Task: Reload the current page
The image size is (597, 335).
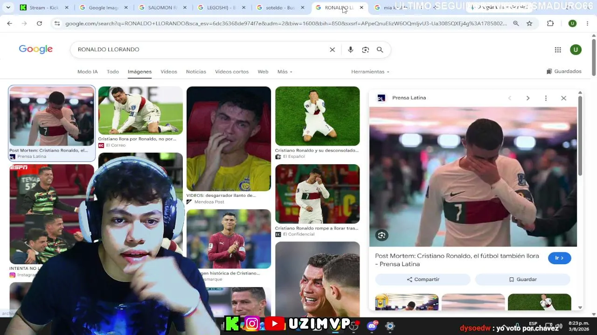Action: click(39, 23)
